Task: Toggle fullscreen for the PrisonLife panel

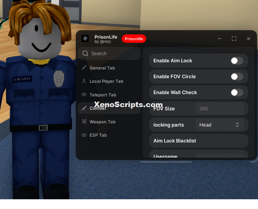Action: 234,39
